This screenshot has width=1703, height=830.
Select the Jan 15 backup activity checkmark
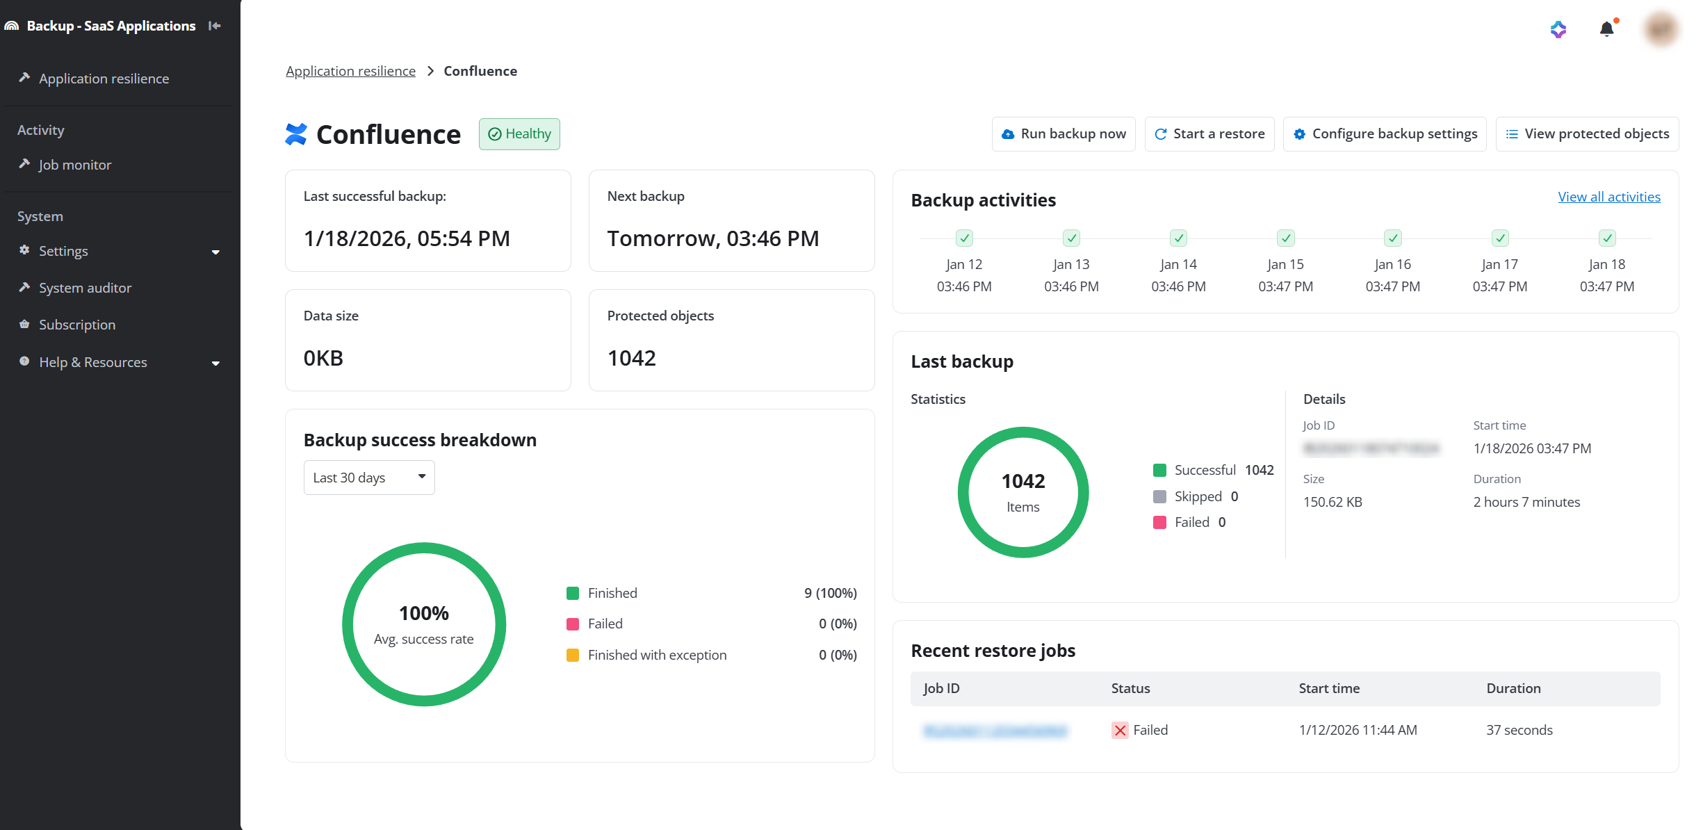point(1286,238)
